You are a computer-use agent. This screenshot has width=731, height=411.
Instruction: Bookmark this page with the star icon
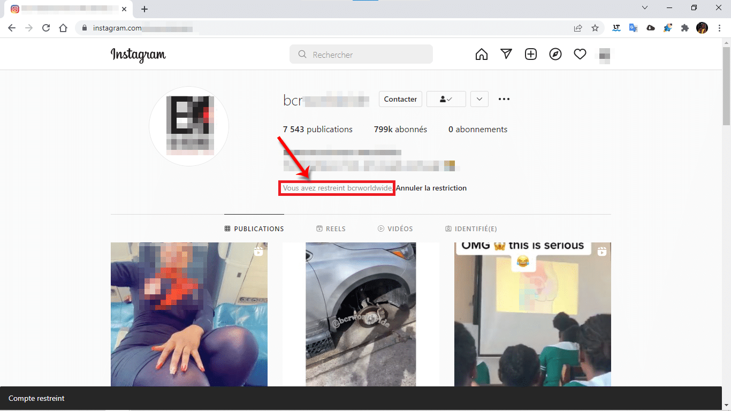click(x=595, y=28)
